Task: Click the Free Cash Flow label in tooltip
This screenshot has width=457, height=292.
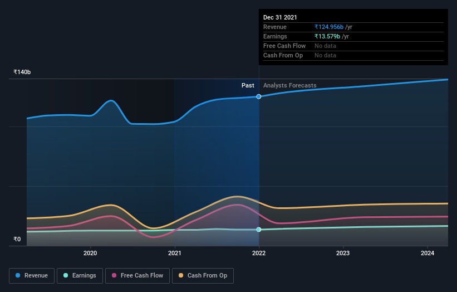Action: 284,46
